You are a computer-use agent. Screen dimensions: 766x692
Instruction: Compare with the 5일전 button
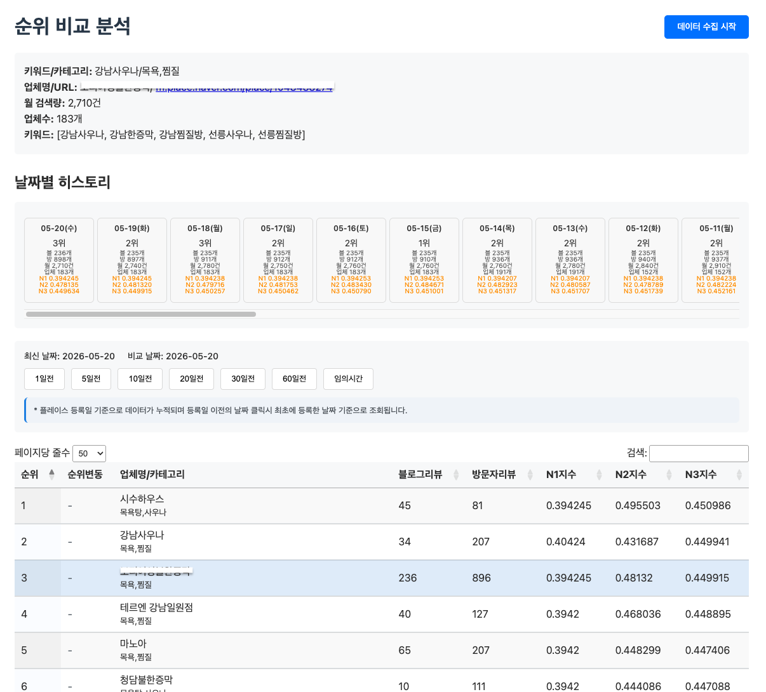coord(91,379)
